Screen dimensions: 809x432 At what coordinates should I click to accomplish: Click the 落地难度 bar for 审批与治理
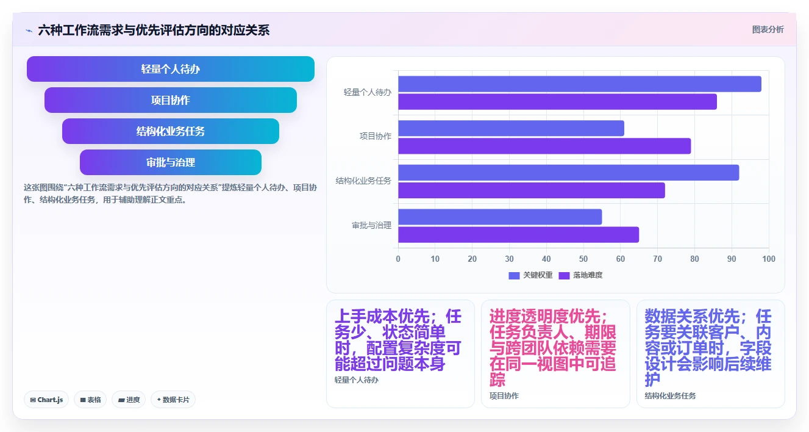point(518,234)
